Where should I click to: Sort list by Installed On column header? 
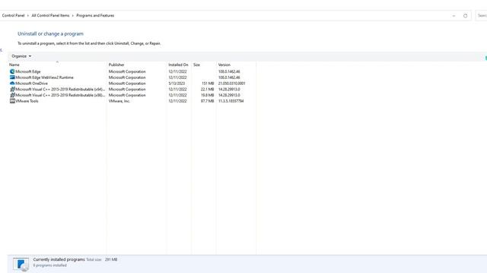pos(178,64)
